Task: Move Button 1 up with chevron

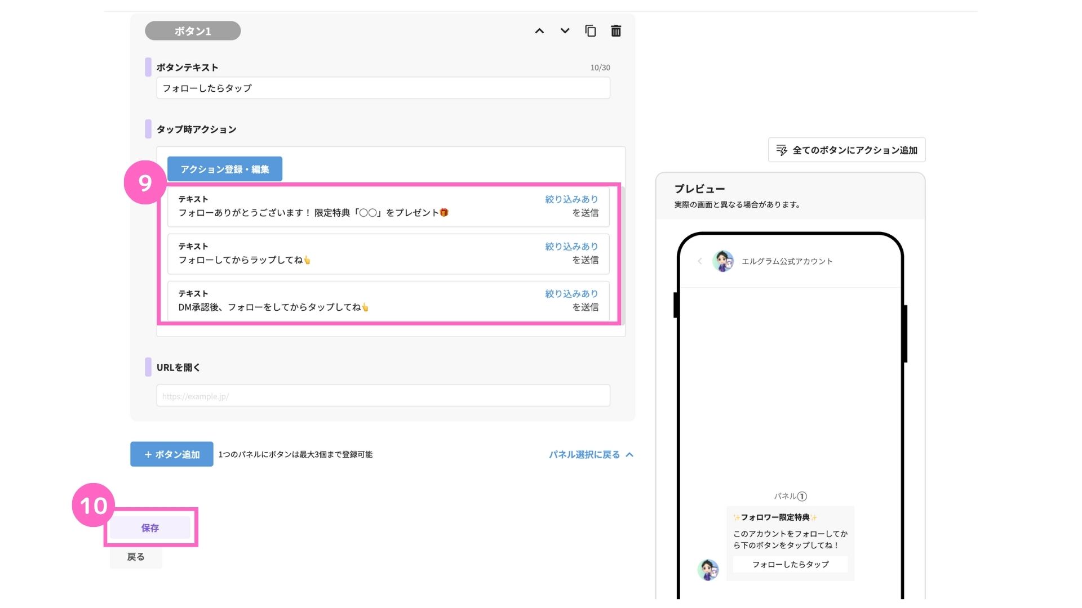Action: tap(539, 31)
